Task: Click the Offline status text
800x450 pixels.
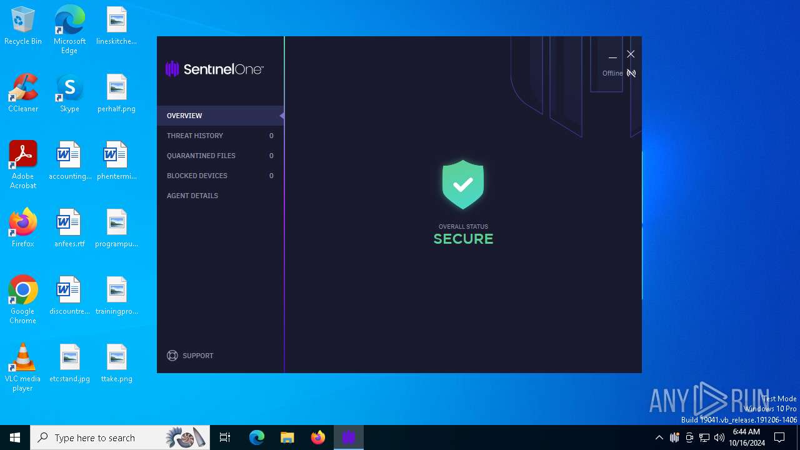Action: coord(612,73)
